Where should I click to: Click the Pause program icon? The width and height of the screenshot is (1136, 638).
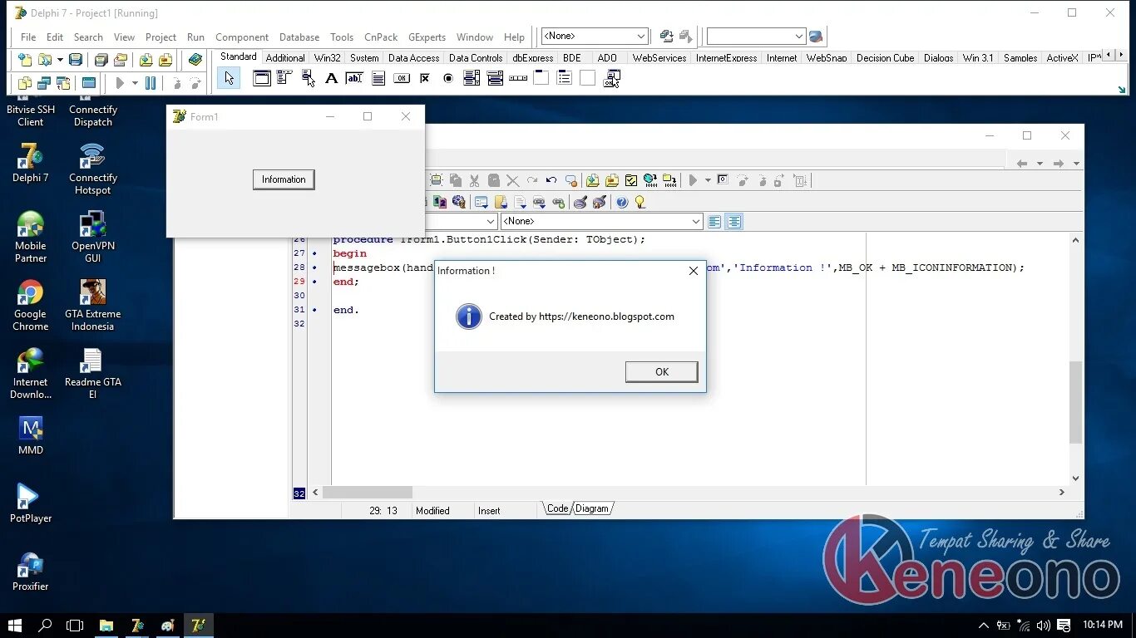[x=151, y=83]
